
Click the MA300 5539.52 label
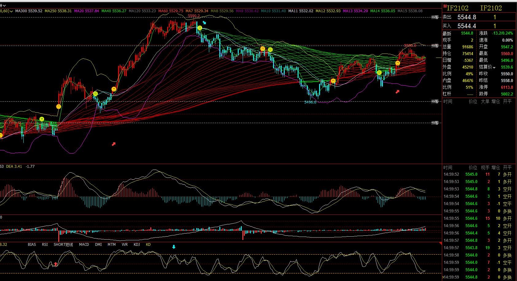(x=29, y=11)
